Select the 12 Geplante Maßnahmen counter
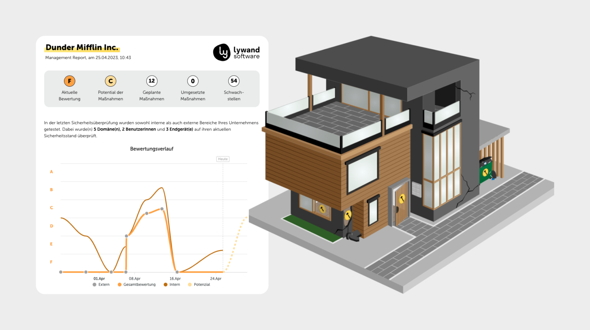 coord(152,81)
